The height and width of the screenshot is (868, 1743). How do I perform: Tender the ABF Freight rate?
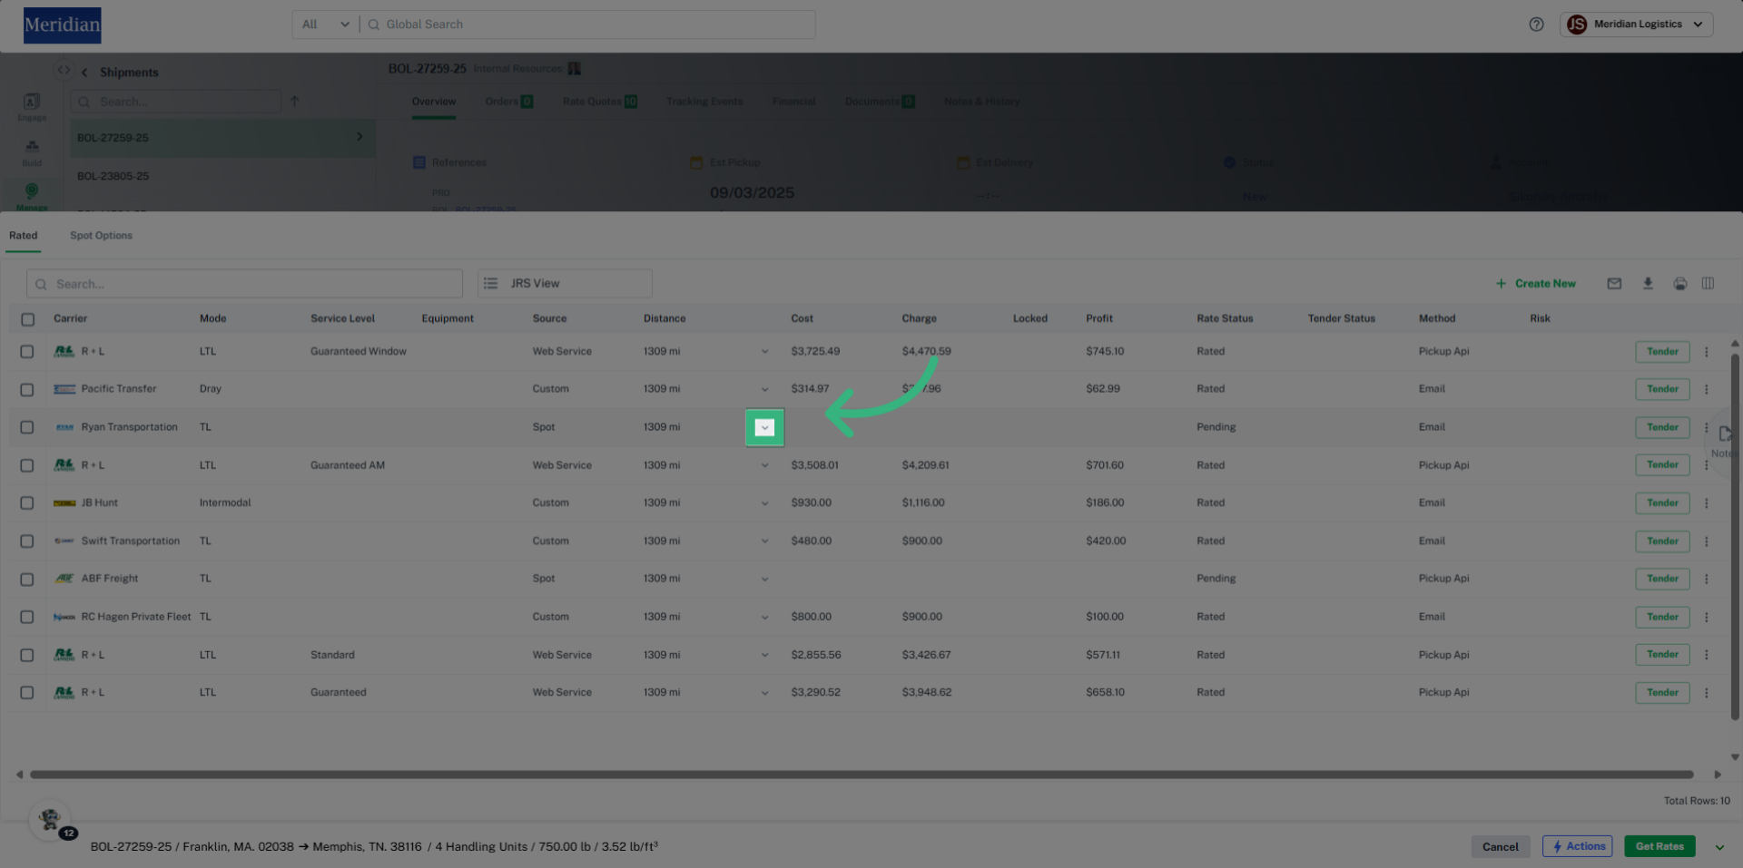tap(1661, 579)
